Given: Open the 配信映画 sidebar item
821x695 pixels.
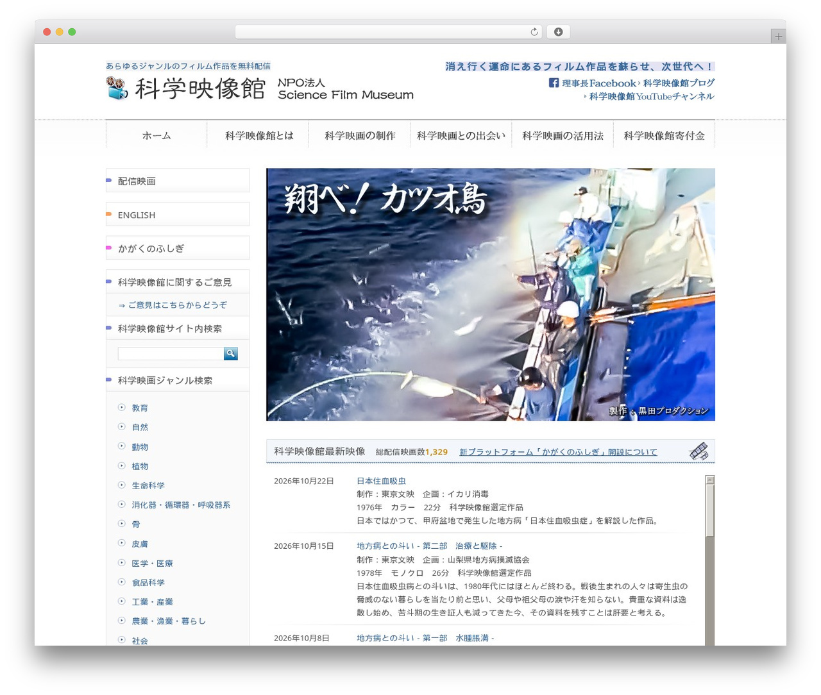Looking at the screenshot, I should click(x=178, y=181).
